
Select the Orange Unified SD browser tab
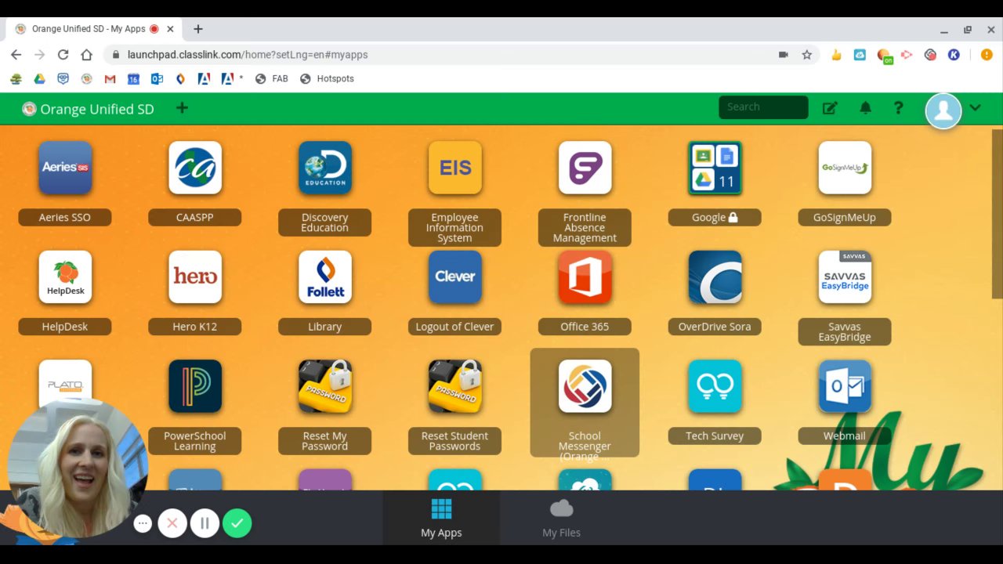tap(94, 29)
